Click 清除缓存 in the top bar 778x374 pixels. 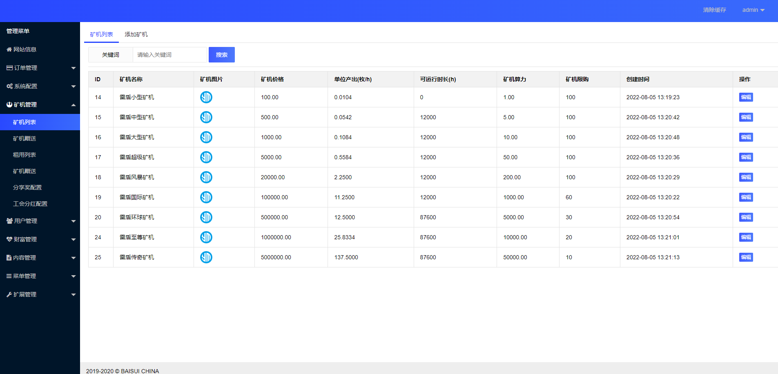click(x=714, y=10)
